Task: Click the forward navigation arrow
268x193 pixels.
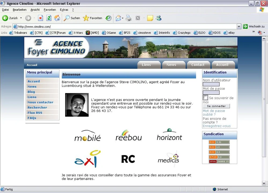Action: pyautogui.click(x=28, y=18)
